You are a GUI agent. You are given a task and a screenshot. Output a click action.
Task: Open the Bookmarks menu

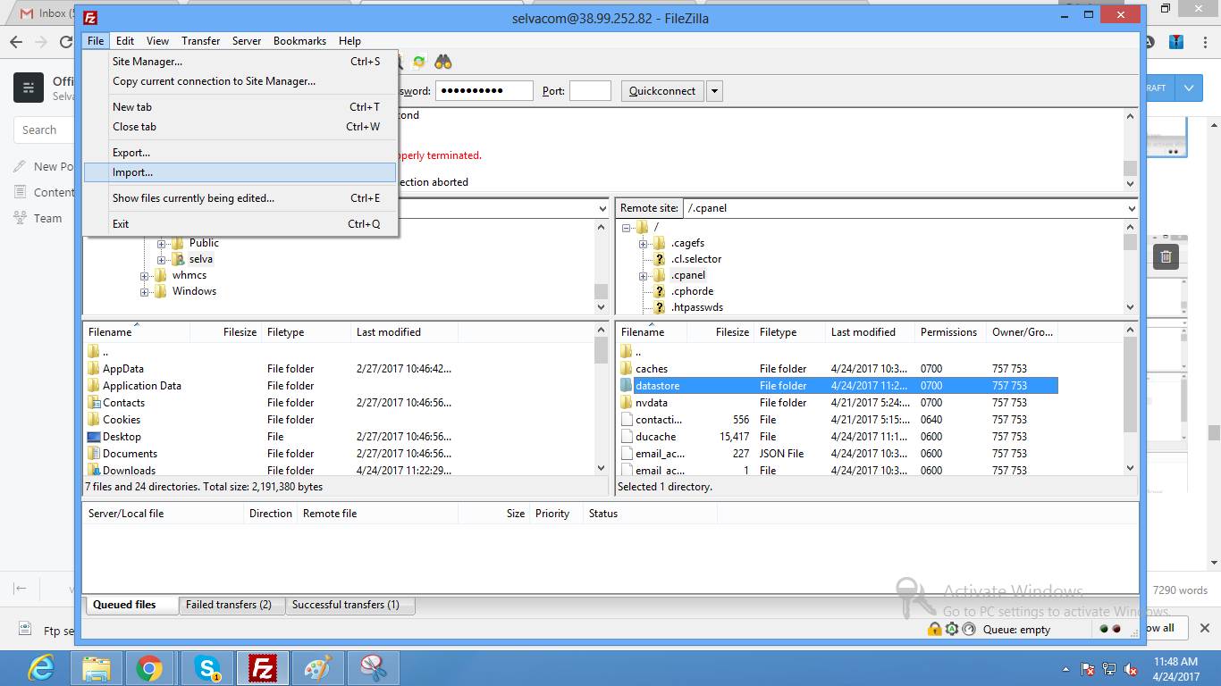point(299,41)
